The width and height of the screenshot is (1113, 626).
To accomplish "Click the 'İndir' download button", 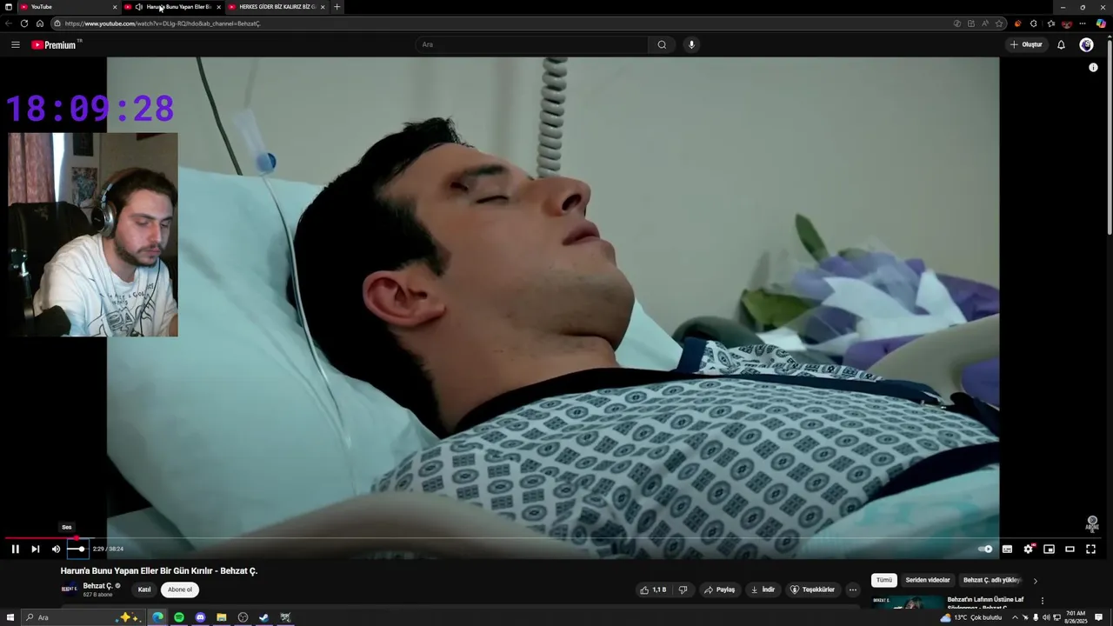I will [763, 589].
